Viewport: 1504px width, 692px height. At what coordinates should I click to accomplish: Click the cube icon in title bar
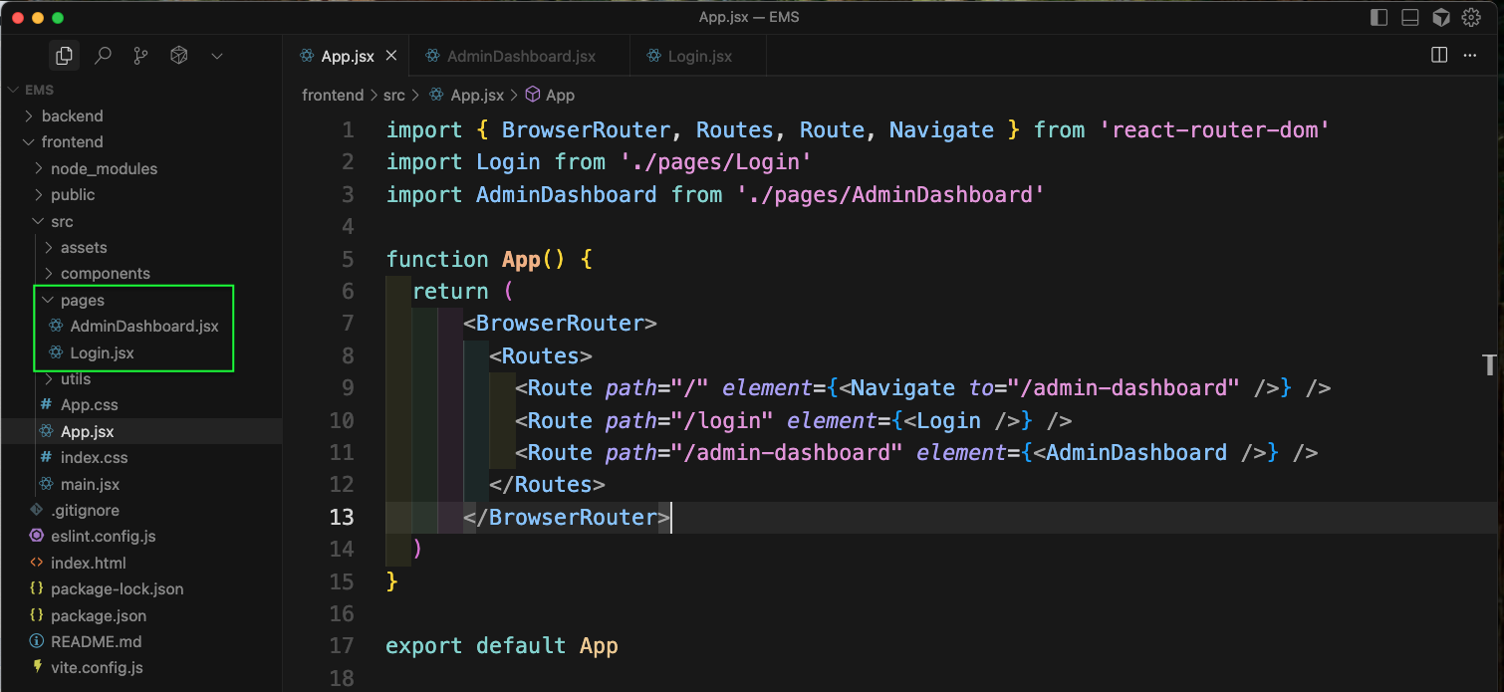point(1440,18)
